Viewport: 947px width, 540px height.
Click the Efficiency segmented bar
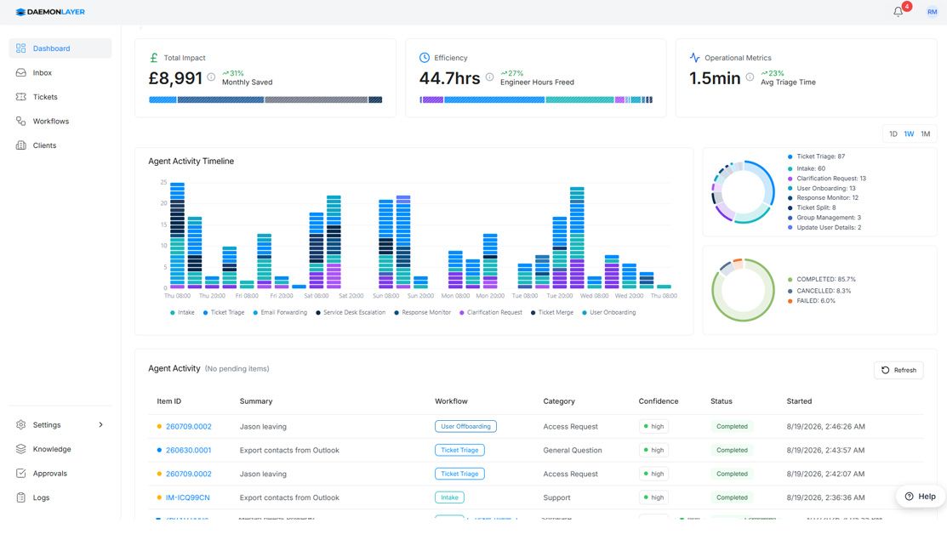[536, 99]
